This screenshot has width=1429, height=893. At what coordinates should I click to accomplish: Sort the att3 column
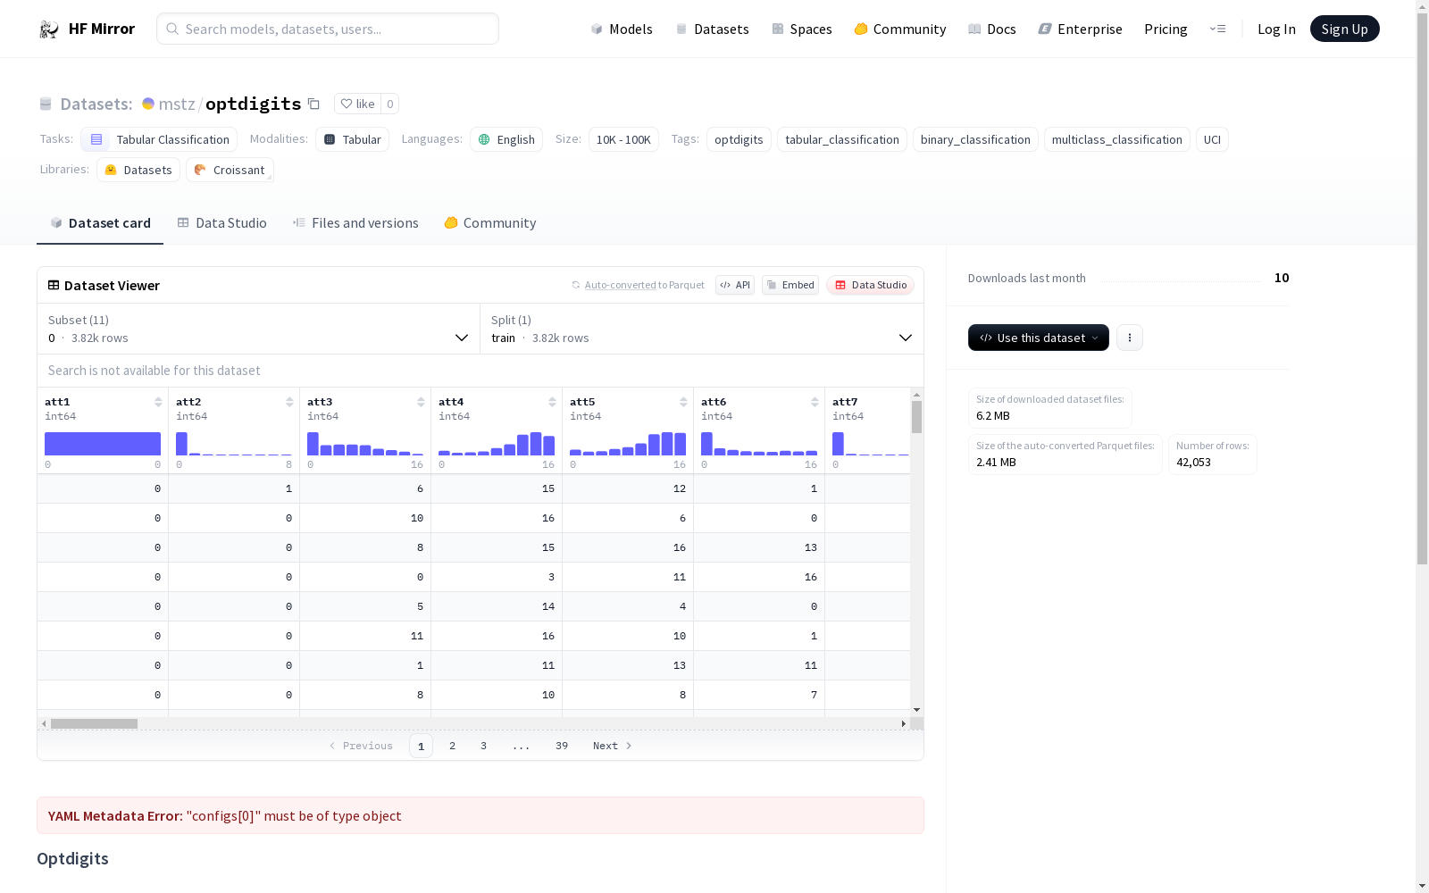pyautogui.click(x=421, y=403)
